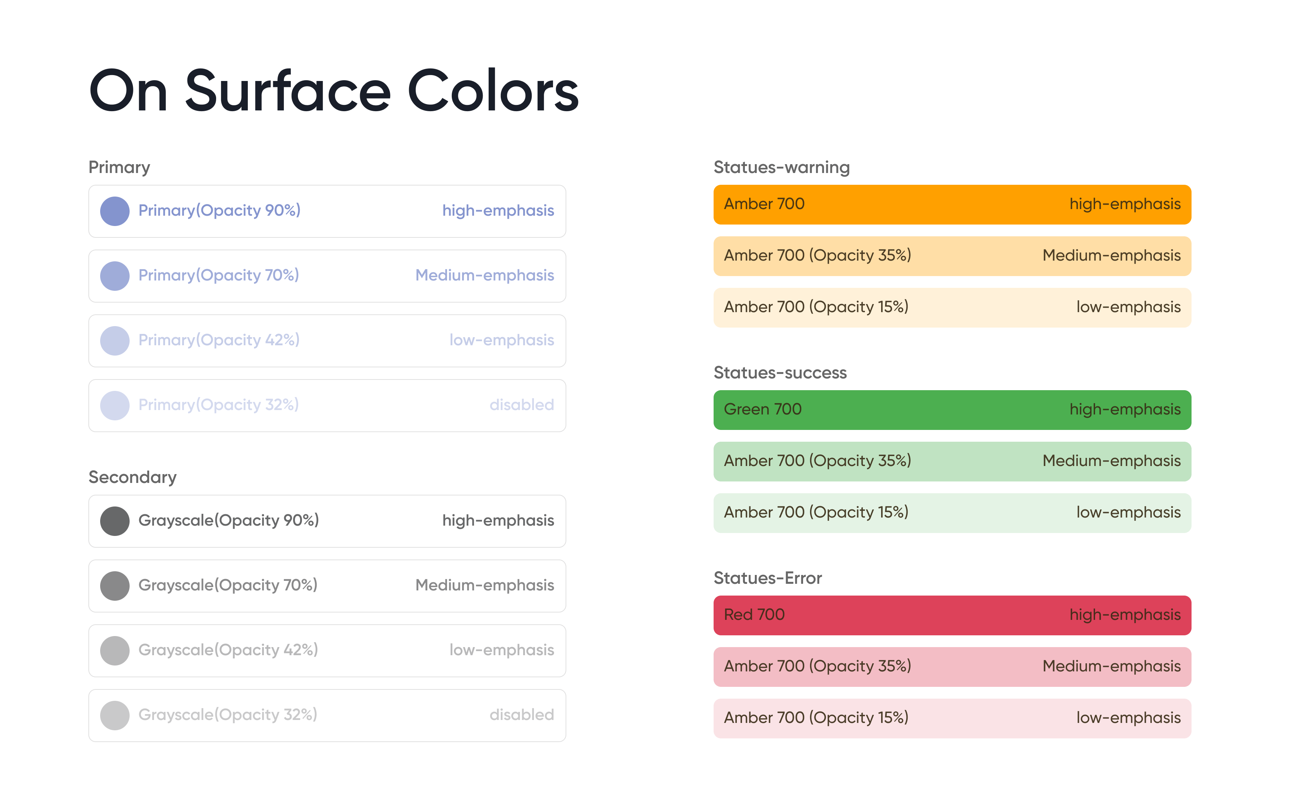Screen dimensions: 1302x812
Task: Pick the Grayscale Opacity 42% circle swatch
Action: (115, 650)
